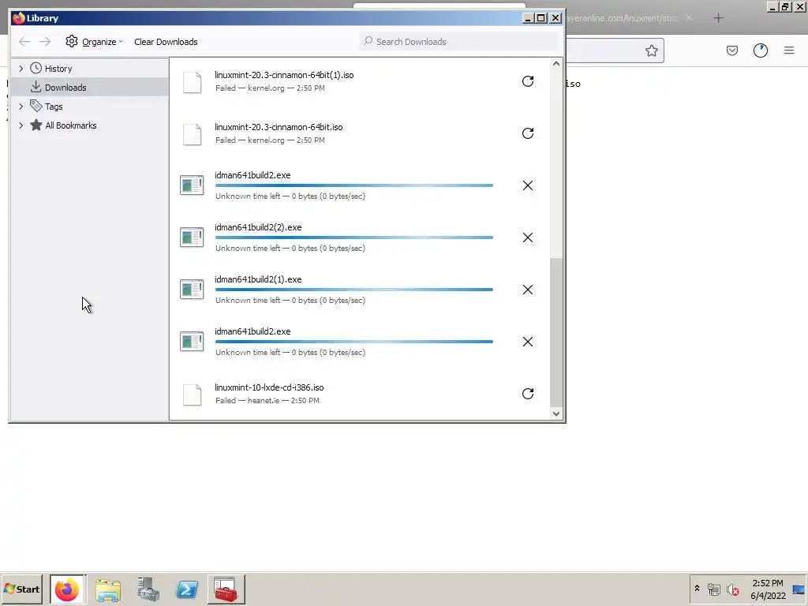The image size is (808, 606).
Task: Click downloads list scrollbar thumb
Action: [556, 332]
